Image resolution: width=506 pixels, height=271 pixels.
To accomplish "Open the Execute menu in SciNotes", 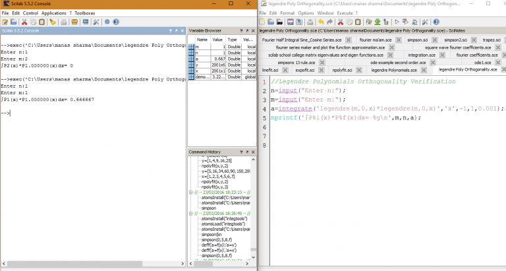I will point(345,13).
